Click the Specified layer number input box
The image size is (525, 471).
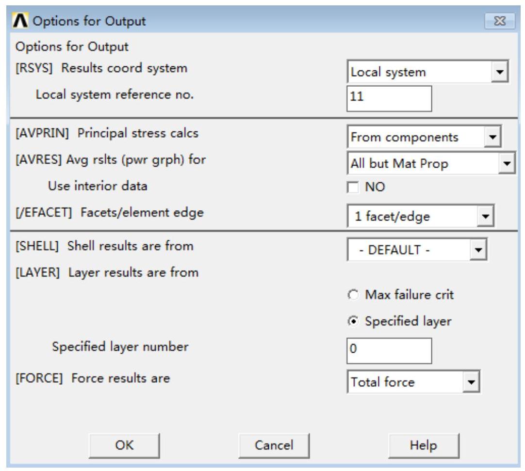389,351
